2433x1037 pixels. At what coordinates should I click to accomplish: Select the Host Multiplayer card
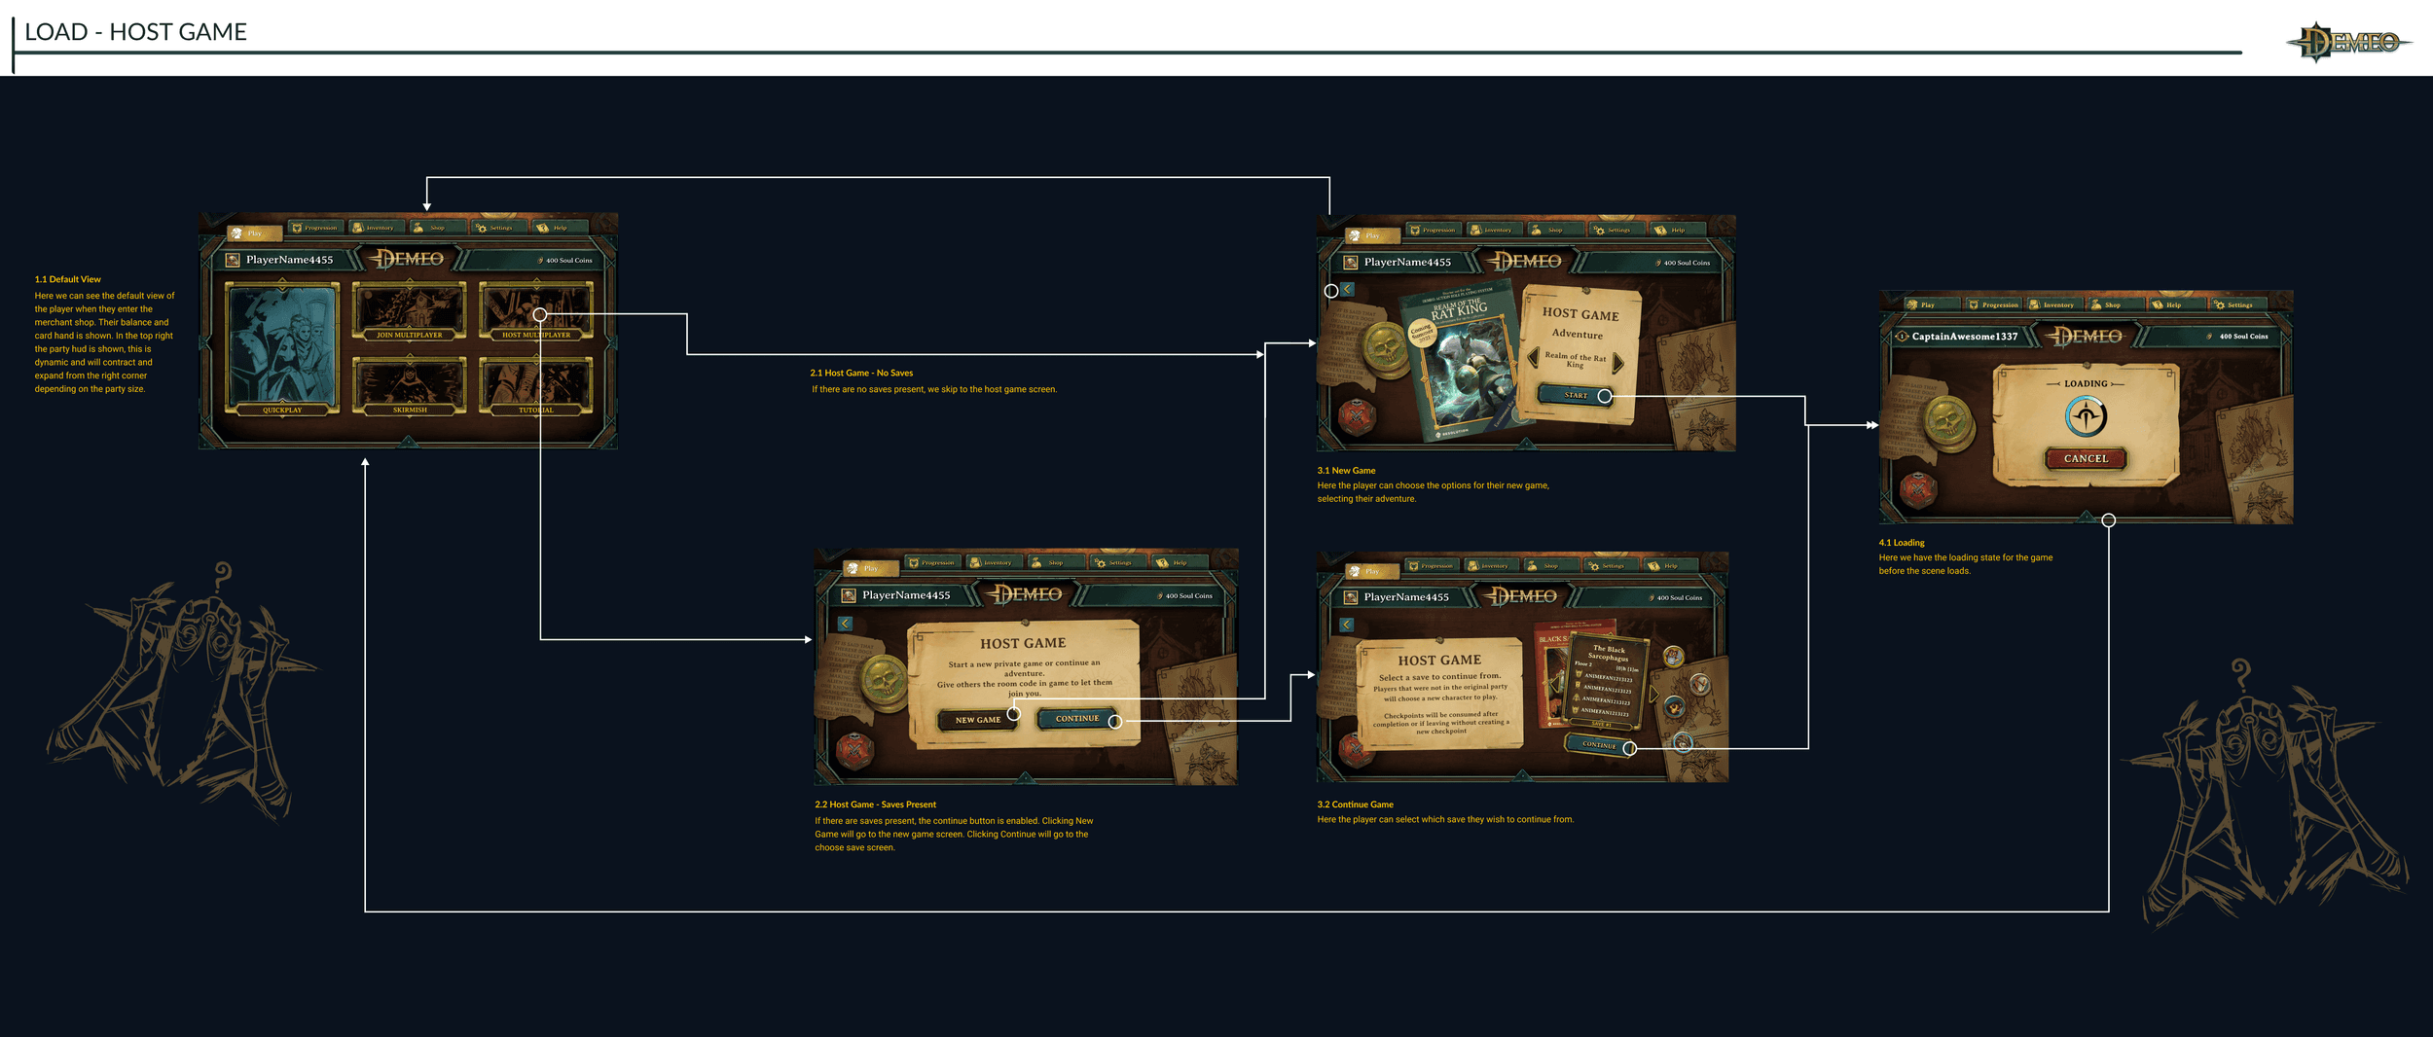(536, 311)
